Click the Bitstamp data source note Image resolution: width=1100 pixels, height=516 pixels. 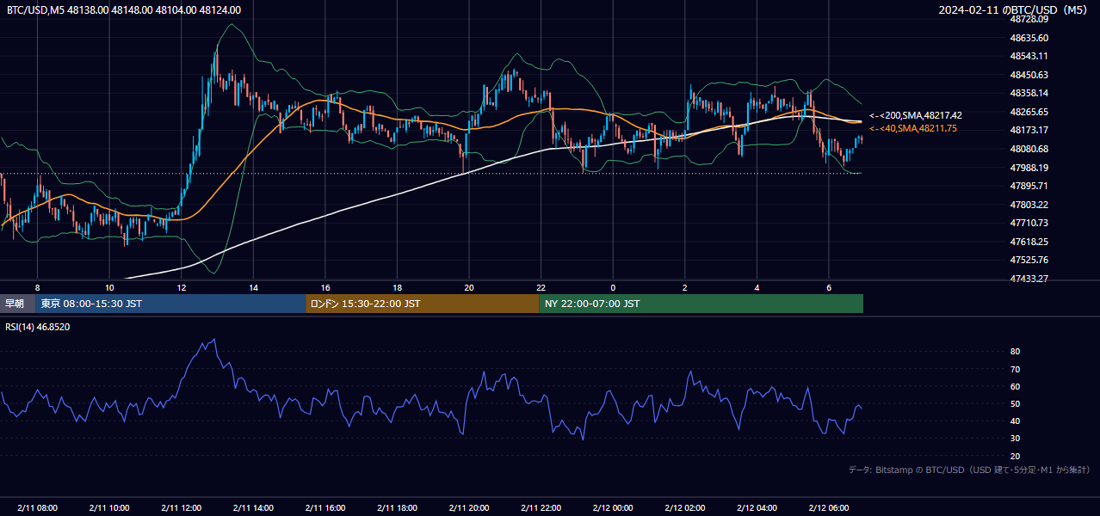tap(969, 470)
